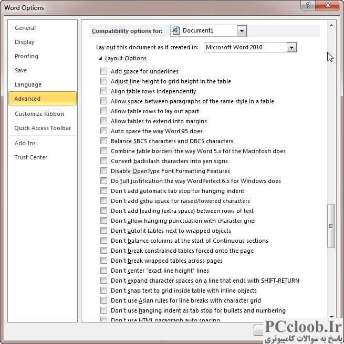This screenshot has height=344, width=344.
Task: Enable Don't autofit tables next to wrapped objects
Action: 103,230
